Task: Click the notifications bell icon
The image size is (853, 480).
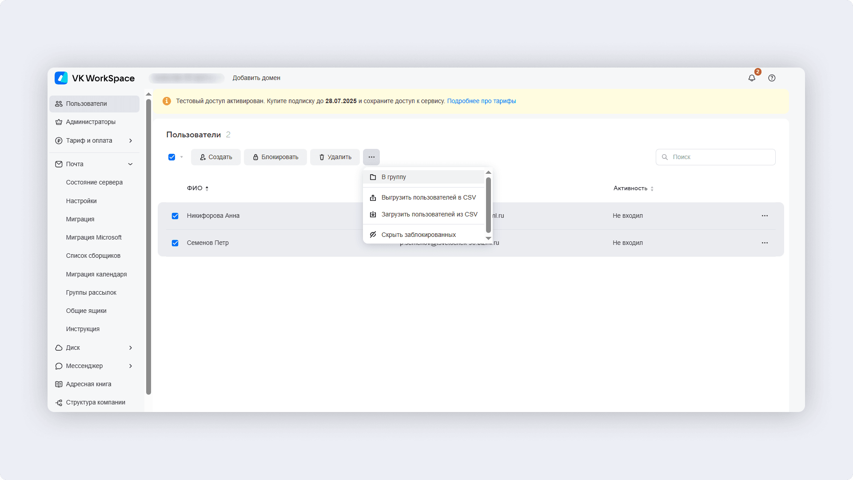Action: click(752, 78)
